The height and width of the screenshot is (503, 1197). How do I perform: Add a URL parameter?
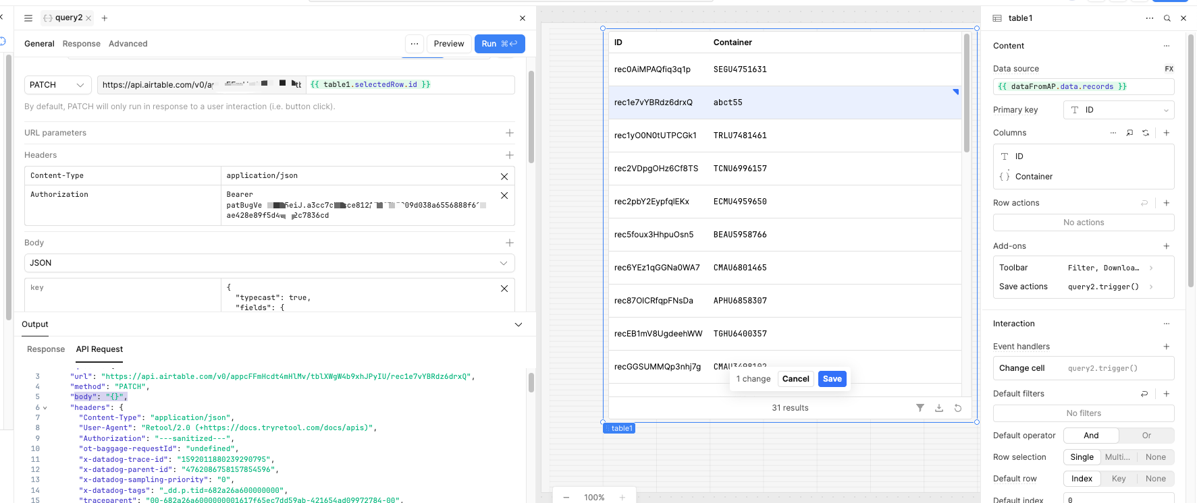[510, 133]
